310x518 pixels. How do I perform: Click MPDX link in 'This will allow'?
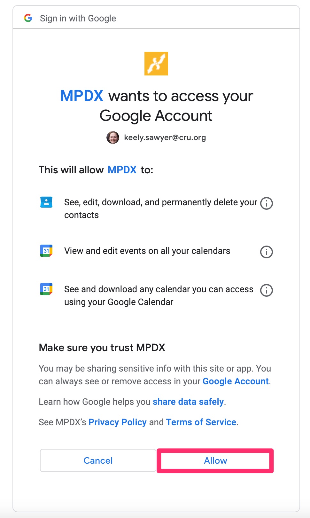[x=122, y=170]
